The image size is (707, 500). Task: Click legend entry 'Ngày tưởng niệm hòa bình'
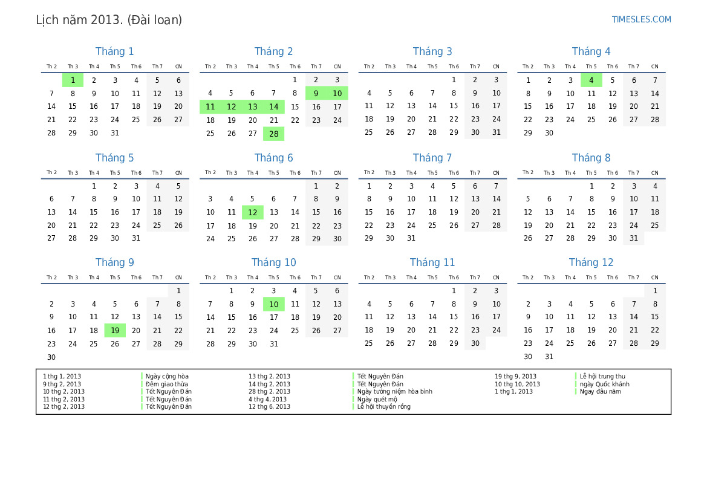394,392
